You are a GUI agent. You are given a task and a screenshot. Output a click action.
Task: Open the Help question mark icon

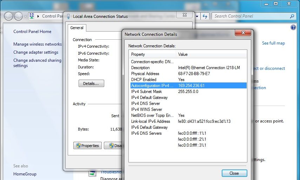pyautogui.click(x=293, y=28)
